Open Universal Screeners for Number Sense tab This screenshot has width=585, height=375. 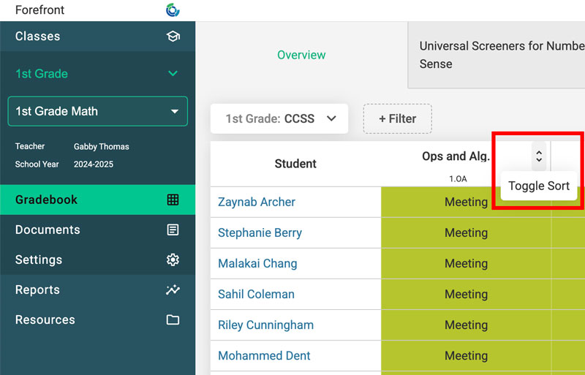point(497,55)
